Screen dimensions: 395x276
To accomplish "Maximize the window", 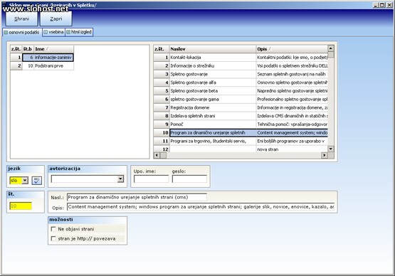I will coord(382,5).
